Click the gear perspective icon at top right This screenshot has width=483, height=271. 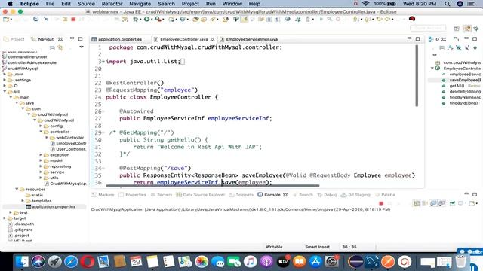click(x=476, y=29)
